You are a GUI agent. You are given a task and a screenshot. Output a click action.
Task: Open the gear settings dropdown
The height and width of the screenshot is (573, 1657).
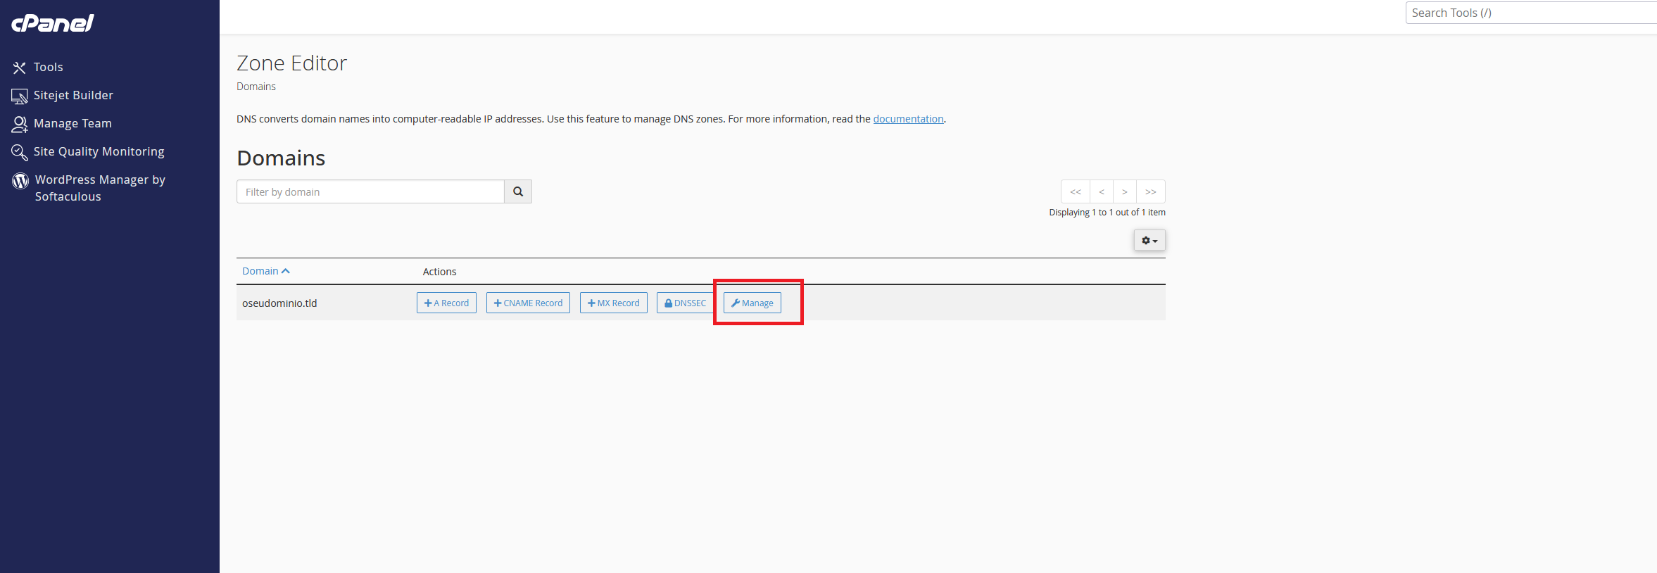point(1149,241)
